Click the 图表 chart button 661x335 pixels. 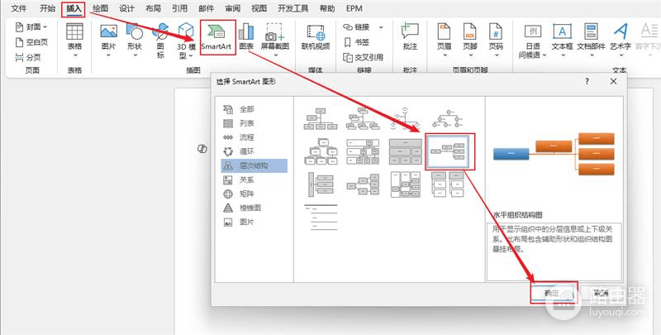[x=246, y=37]
